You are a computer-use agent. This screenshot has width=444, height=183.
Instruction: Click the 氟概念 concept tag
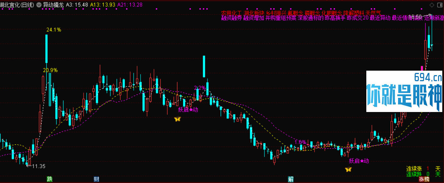point(296,13)
